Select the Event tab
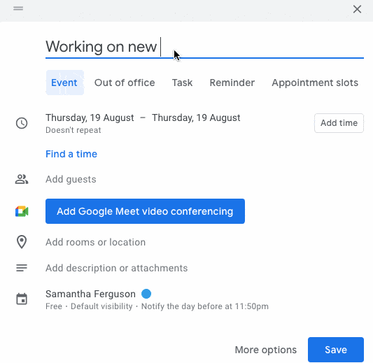Viewport: 373px width, 363px height. click(64, 83)
